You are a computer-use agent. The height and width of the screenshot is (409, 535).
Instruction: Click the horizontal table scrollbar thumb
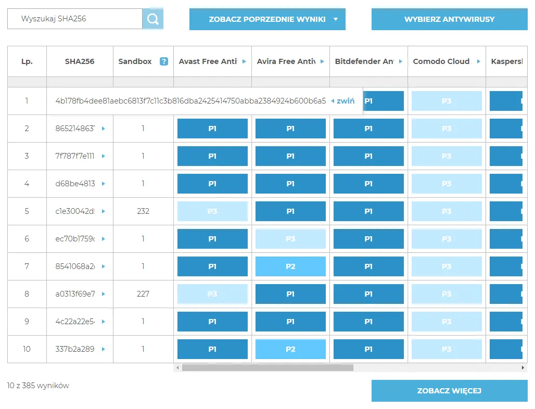pos(267,368)
